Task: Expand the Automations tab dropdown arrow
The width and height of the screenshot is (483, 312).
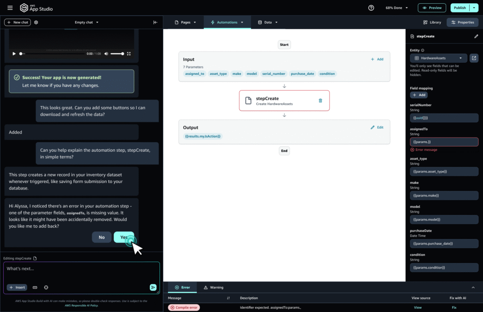Action: click(242, 22)
